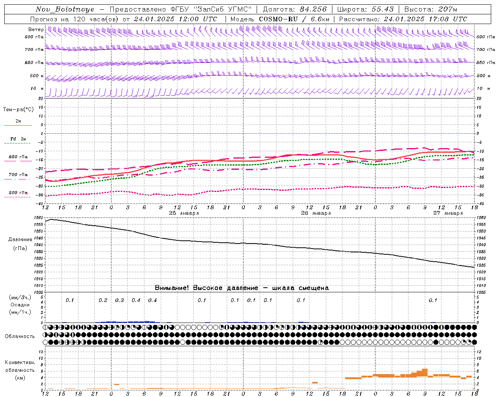
Task: Click the Модель COSMO-RU / 6.6км label
Action: 280,19
